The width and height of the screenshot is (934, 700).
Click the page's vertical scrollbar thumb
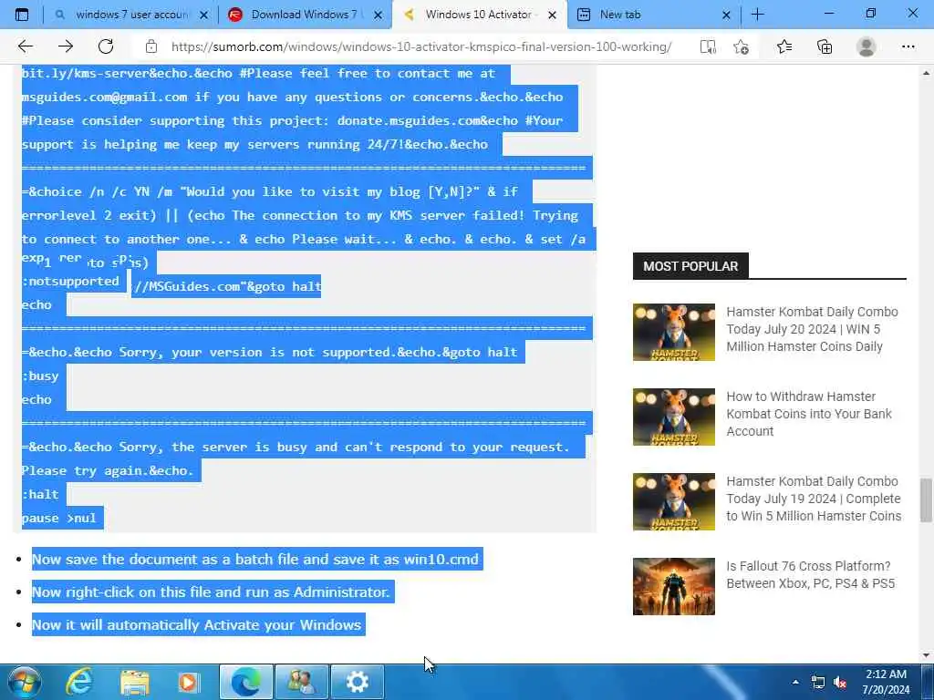pyautogui.click(x=926, y=499)
